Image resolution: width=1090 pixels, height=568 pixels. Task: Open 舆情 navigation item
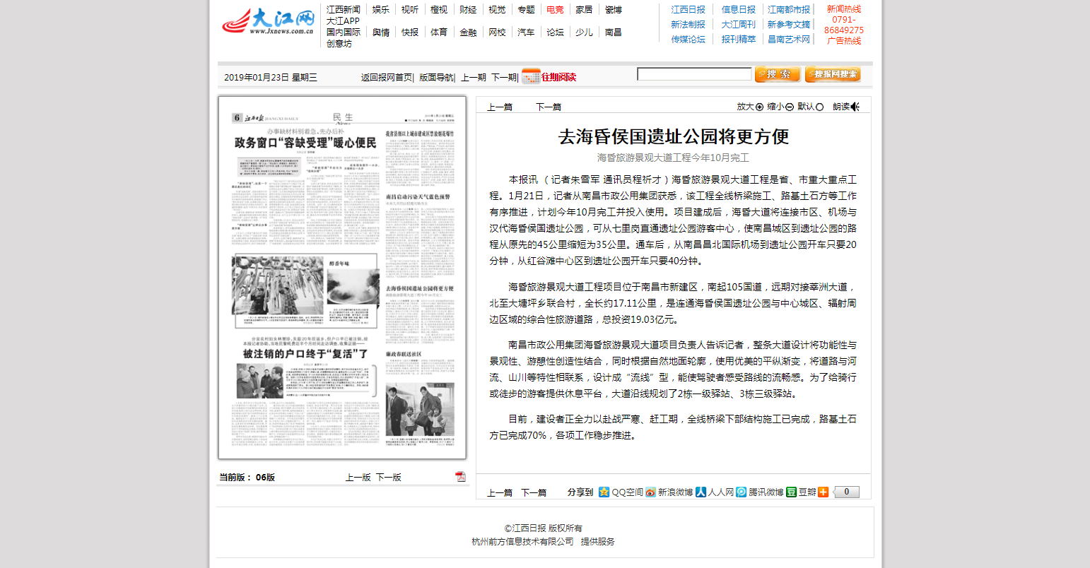[x=381, y=32]
